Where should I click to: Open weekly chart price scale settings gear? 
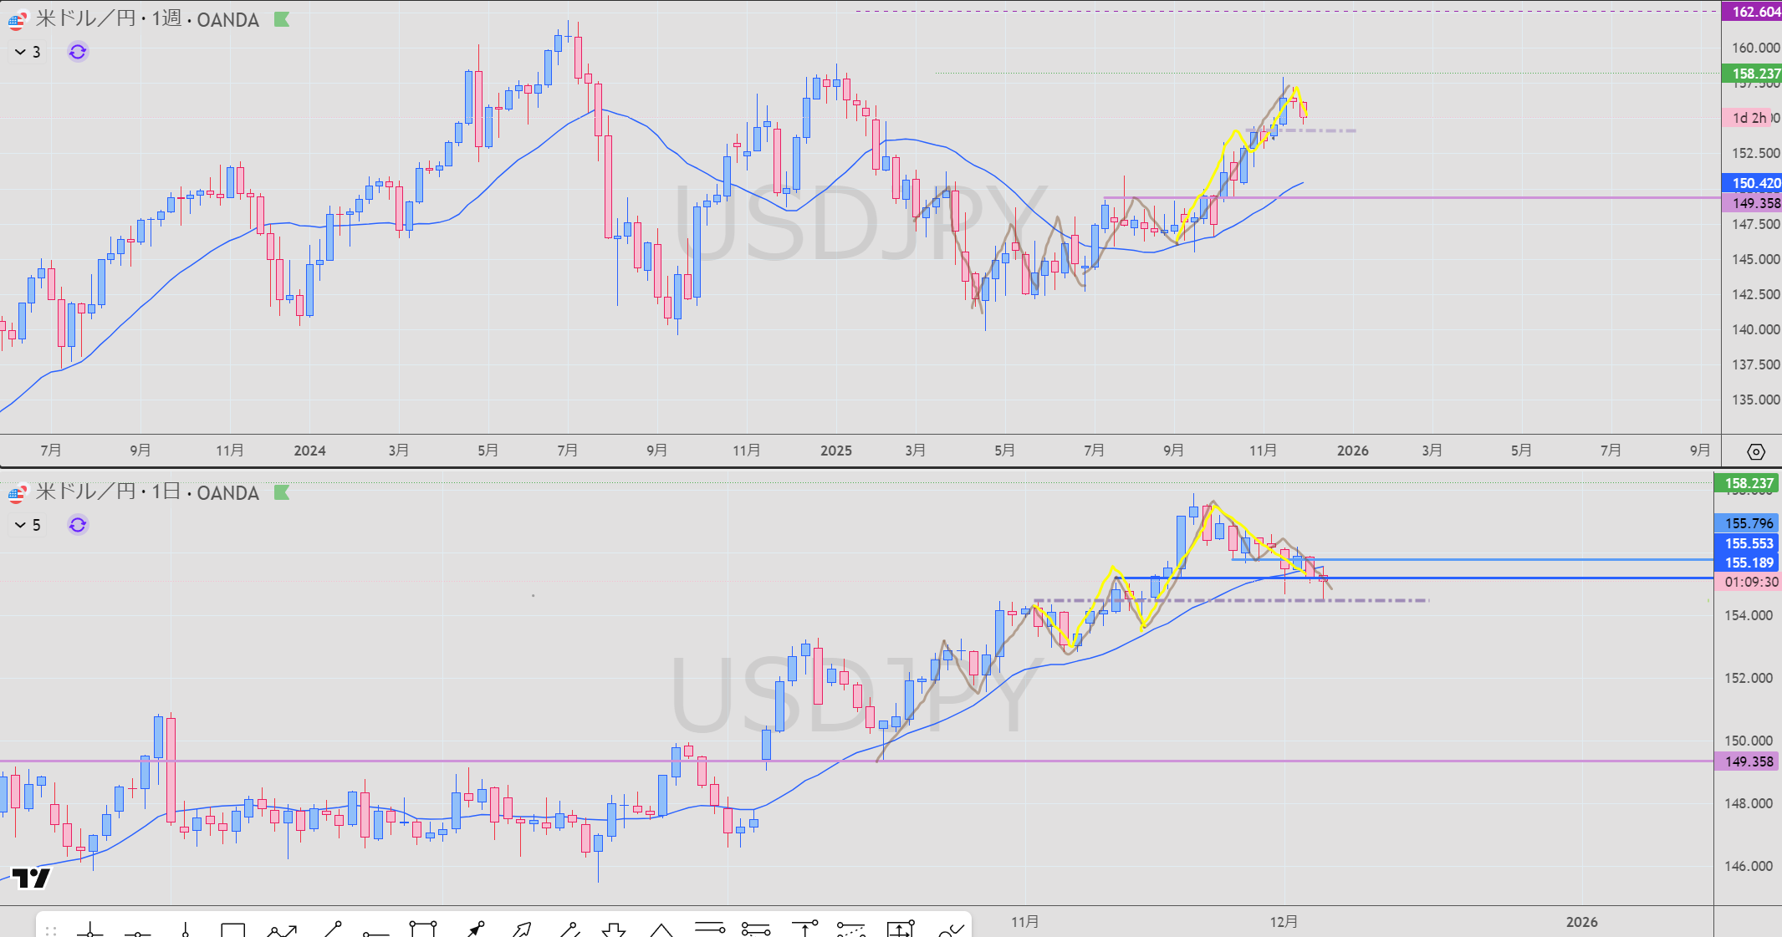tap(1755, 451)
